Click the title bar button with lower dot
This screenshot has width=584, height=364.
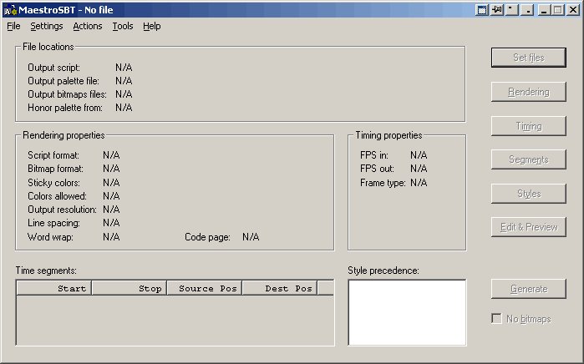pyautogui.click(x=527, y=10)
